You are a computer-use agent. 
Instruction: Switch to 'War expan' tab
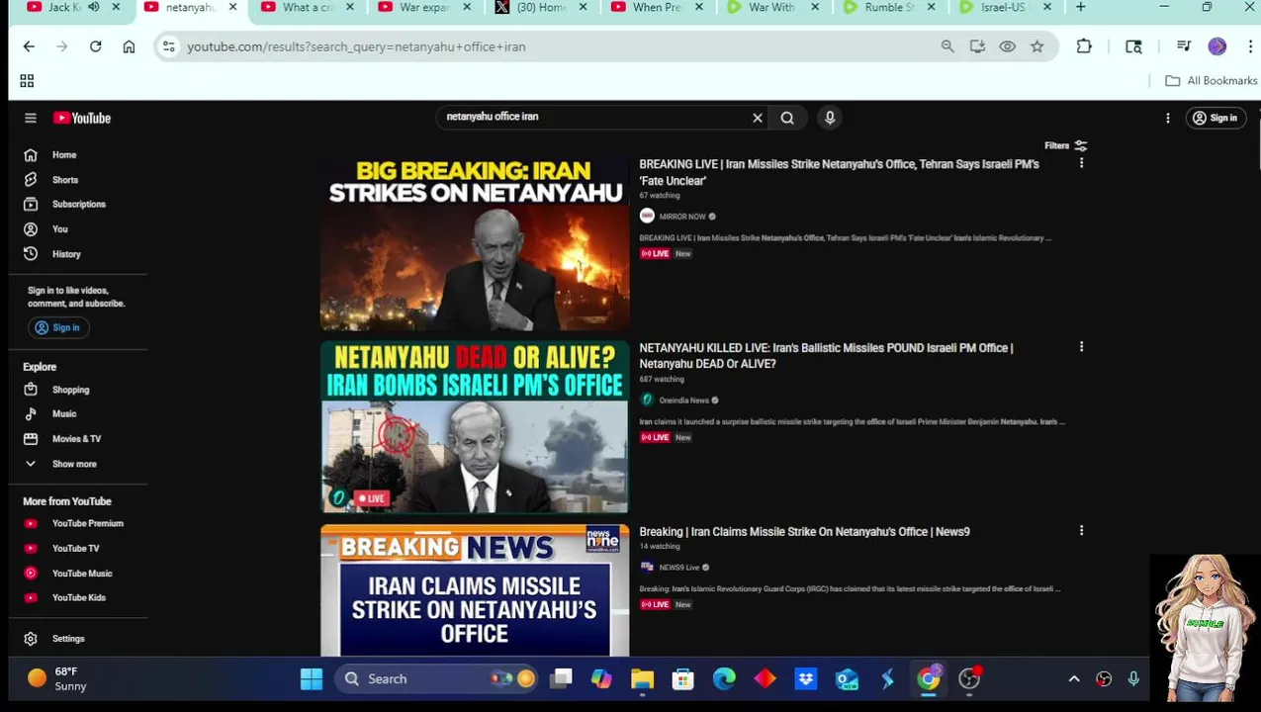(x=423, y=7)
